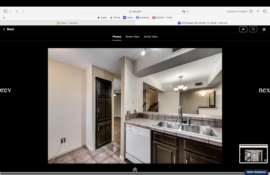
Task: Click the har.com address bar
Action: pyautogui.click(x=135, y=11)
